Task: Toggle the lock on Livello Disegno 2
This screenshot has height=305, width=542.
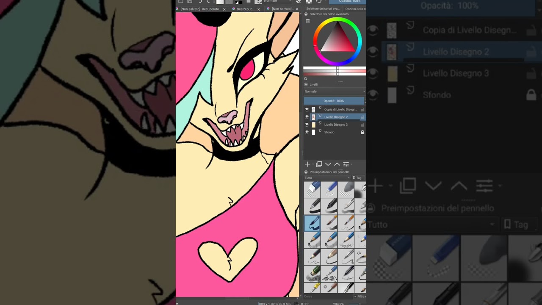Action: (x=362, y=117)
